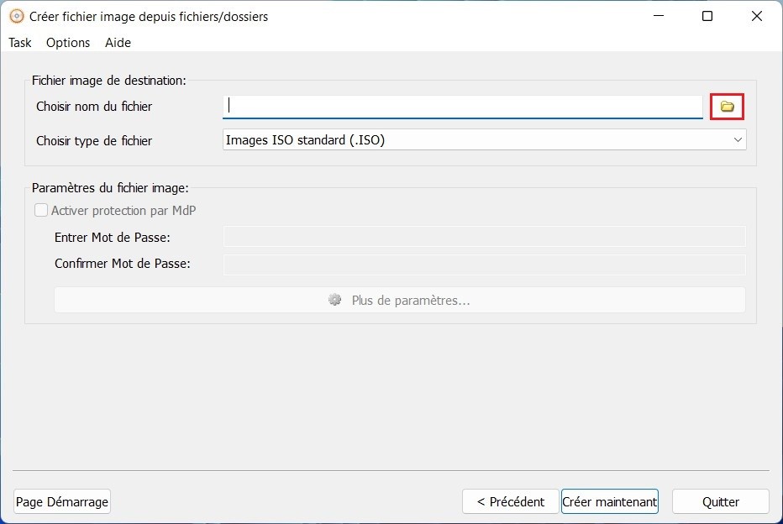Open Plus de paramètres options
783x524 pixels.
[400, 300]
